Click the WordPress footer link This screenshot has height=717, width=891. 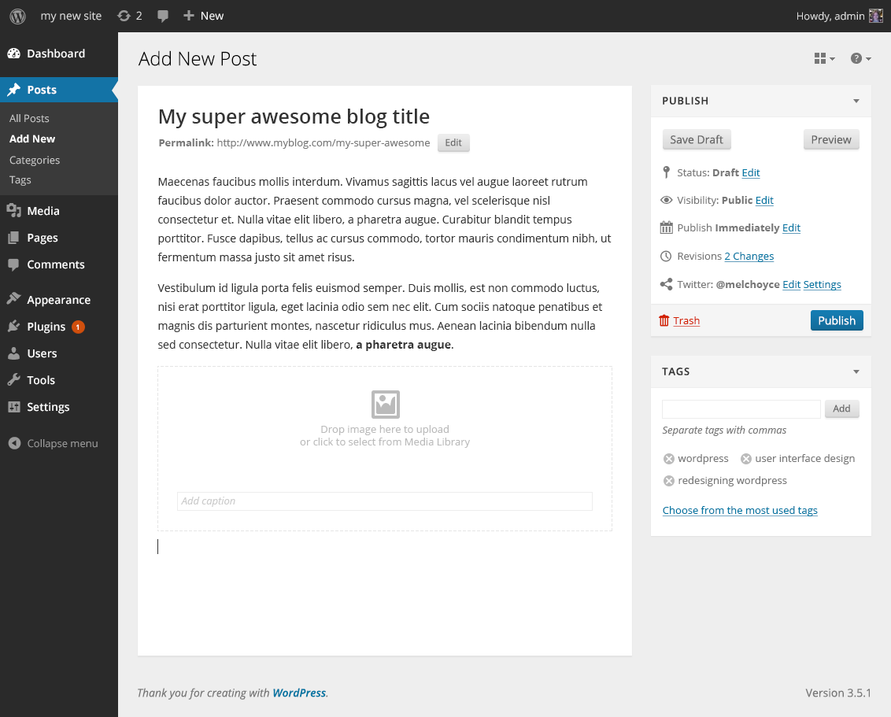point(299,693)
